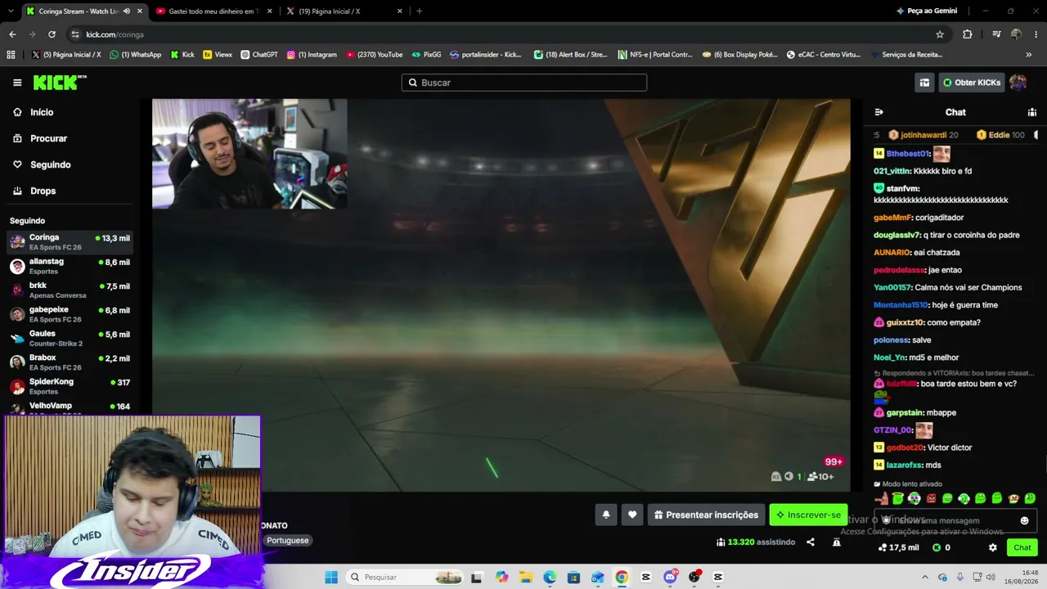Image resolution: width=1047 pixels, height=589 pixels.
Task: Click the Obter KICKs button
Action: point(971,83)
